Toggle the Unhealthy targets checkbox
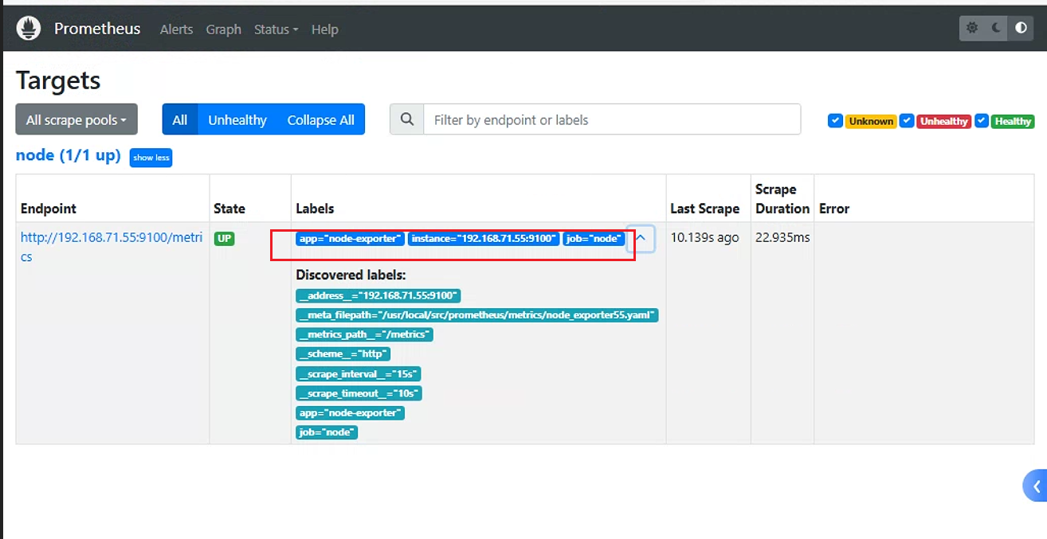 click(907, 121)
